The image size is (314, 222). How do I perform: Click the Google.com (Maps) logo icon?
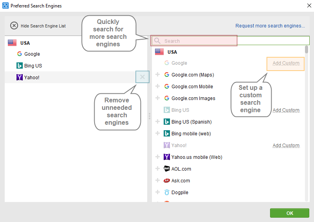[x=166, y=75]
